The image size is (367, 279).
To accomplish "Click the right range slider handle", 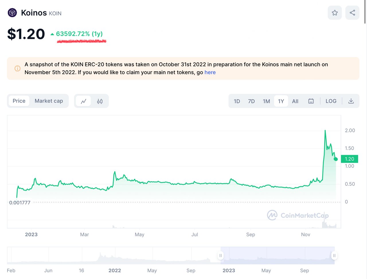I will click(334, 255).
